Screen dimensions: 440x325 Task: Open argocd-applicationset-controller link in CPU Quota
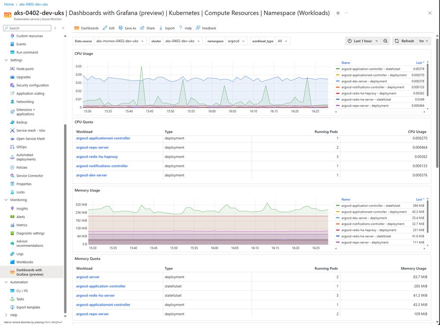coord(103,138)
